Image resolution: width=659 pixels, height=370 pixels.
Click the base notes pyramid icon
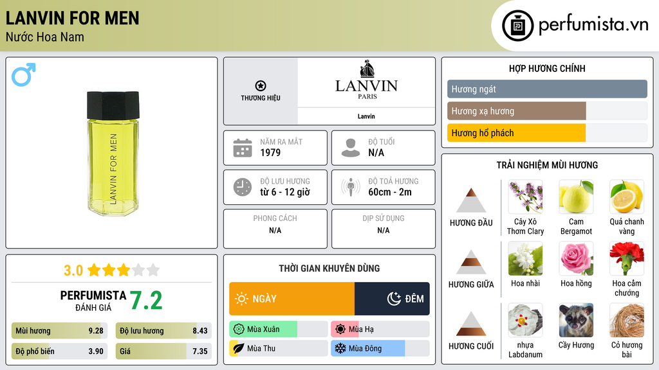point(471,324)
